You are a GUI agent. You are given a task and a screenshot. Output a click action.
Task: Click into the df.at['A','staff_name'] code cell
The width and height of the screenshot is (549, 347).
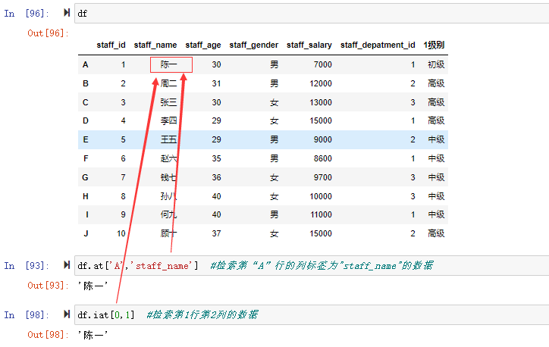click(x=303, y=265)
